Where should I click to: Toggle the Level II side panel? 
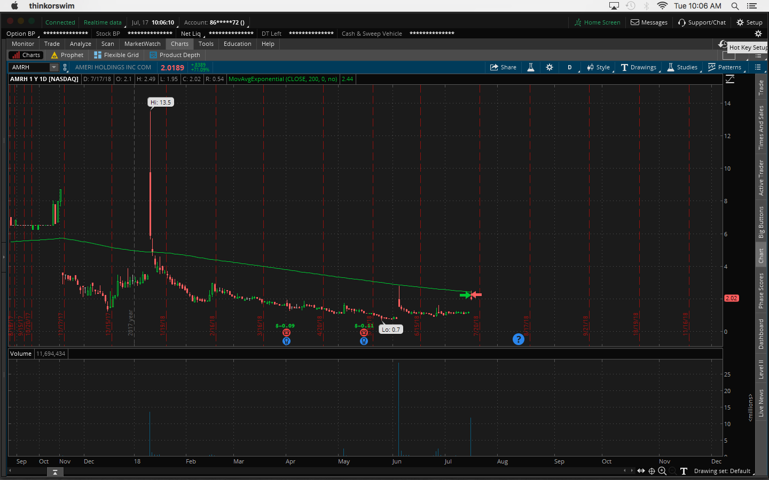(762, 369)
